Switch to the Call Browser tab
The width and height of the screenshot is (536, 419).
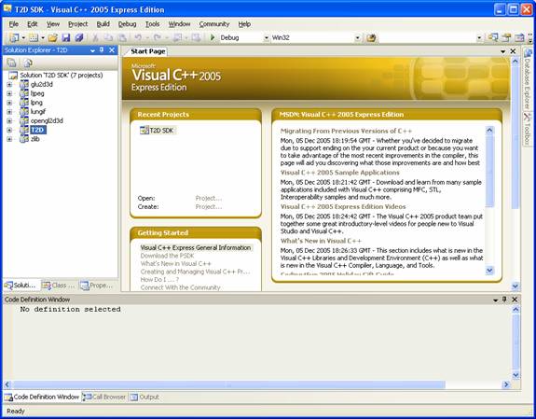[104, 398]
